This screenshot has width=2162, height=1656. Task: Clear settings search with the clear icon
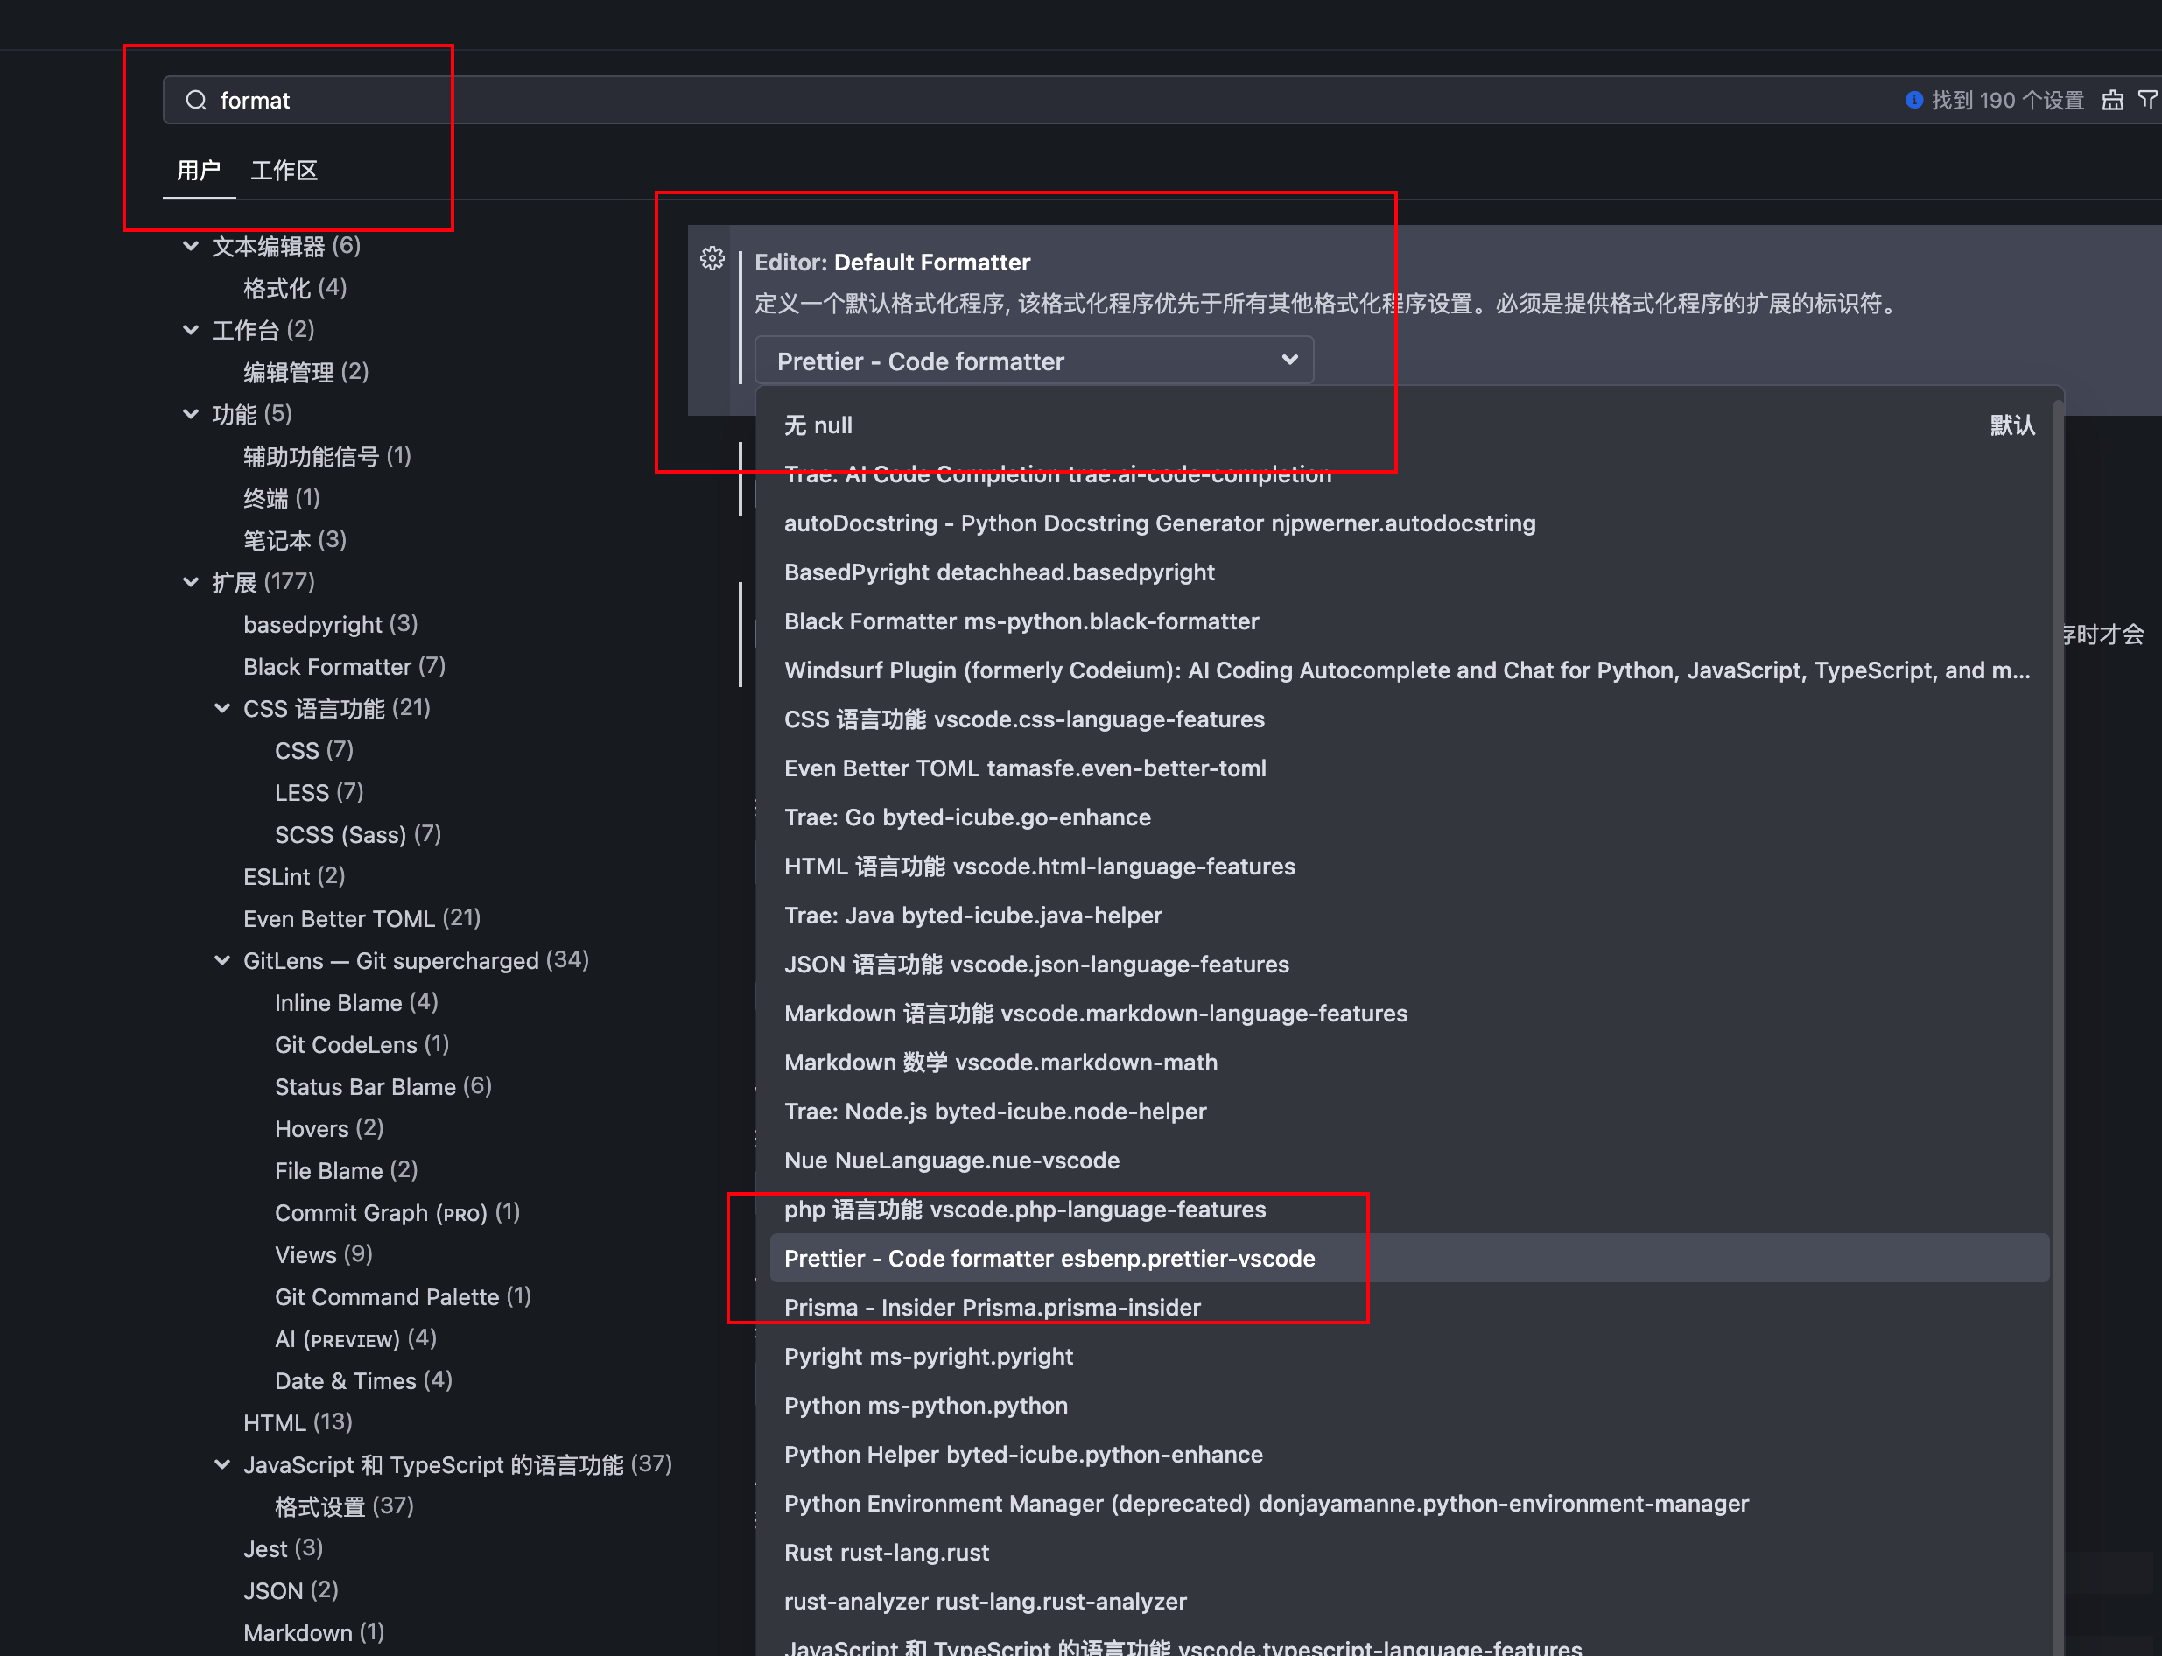tap(2112, 101)
